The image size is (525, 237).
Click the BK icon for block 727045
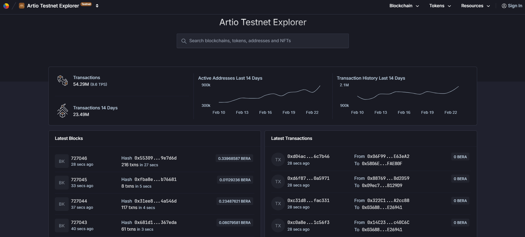click(x=62, y=183)
